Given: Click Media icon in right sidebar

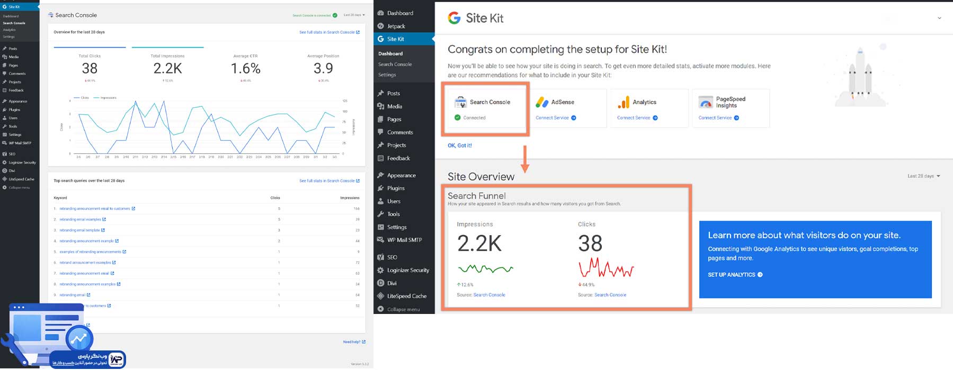Looking at the screenshot, I should 380,106.
